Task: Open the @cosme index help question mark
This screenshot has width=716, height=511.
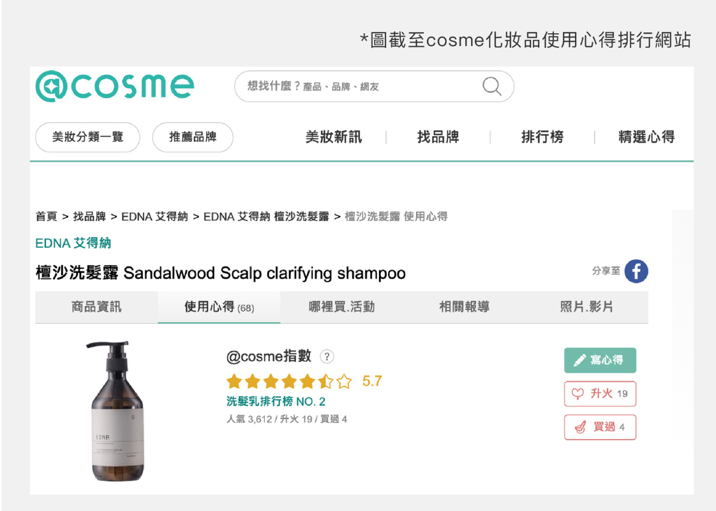Action: click(x=327, y=356)
